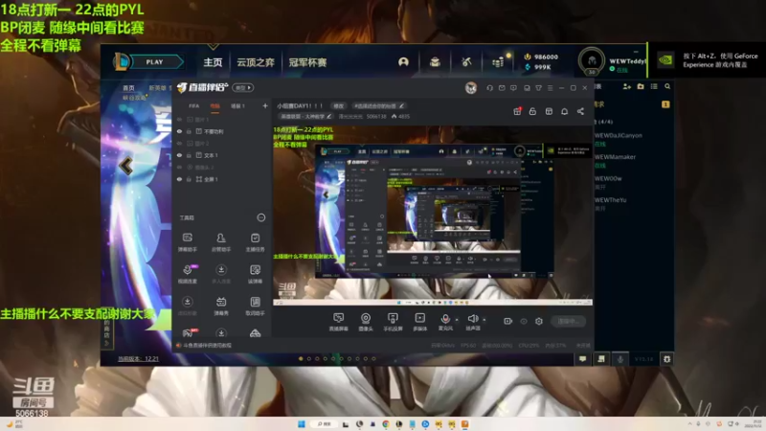This screenshot has width=766, height=431.
Task: Open the Windows Start button
Action: tap(301, 424)
